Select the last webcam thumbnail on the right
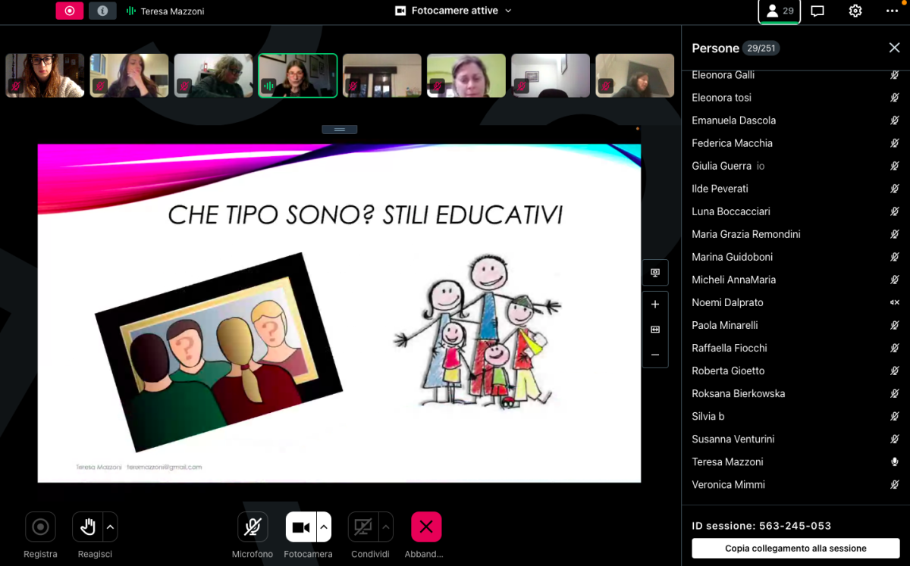910x566 pixels. tap(635, 76)
